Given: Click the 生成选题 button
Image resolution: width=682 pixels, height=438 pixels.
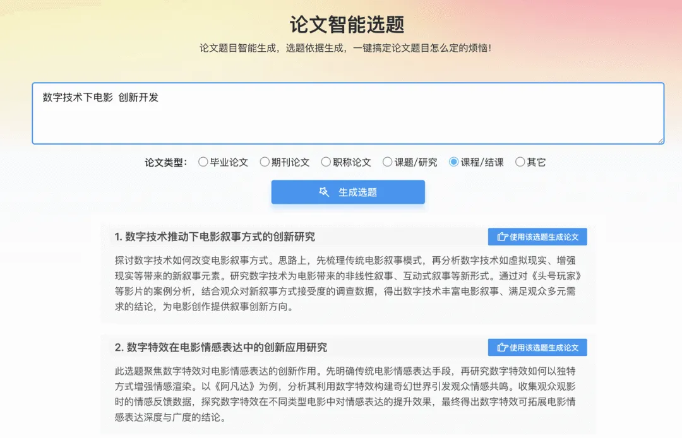Looking at the screenshot, I should click(348, 192).
